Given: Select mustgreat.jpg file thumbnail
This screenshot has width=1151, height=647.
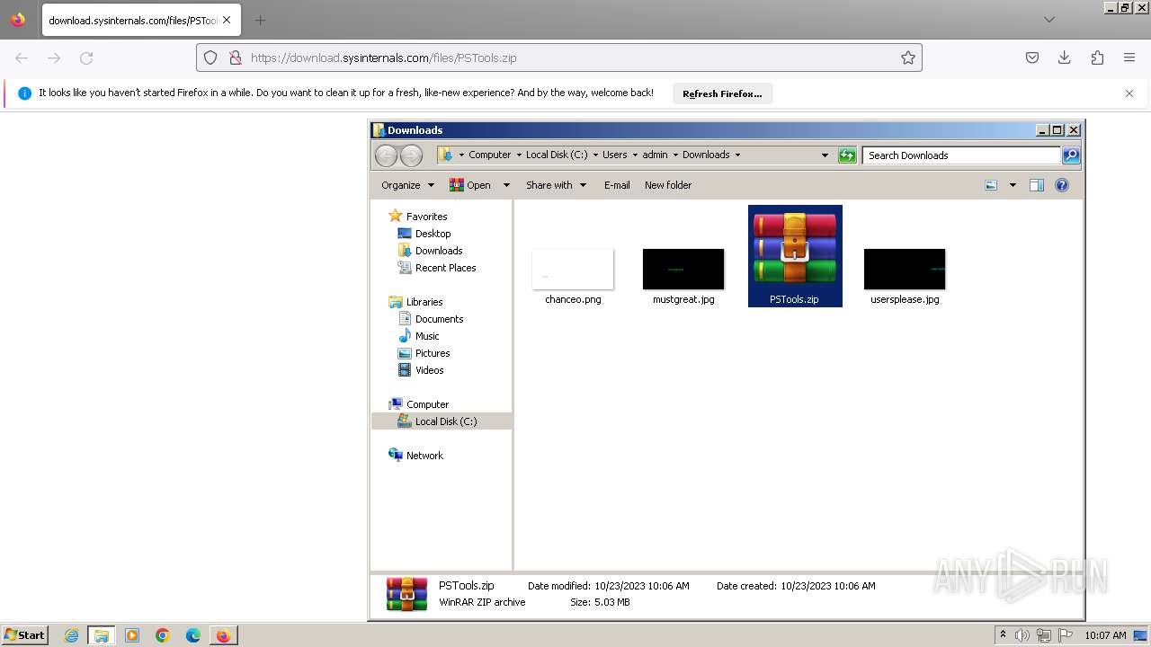Looking at the screenshot, I should (683, 270).
